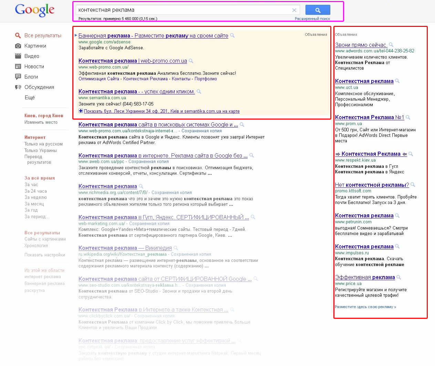Select Все результаты magnifier icon in sidebar
The image size is (435, 366).
(18, 35)
